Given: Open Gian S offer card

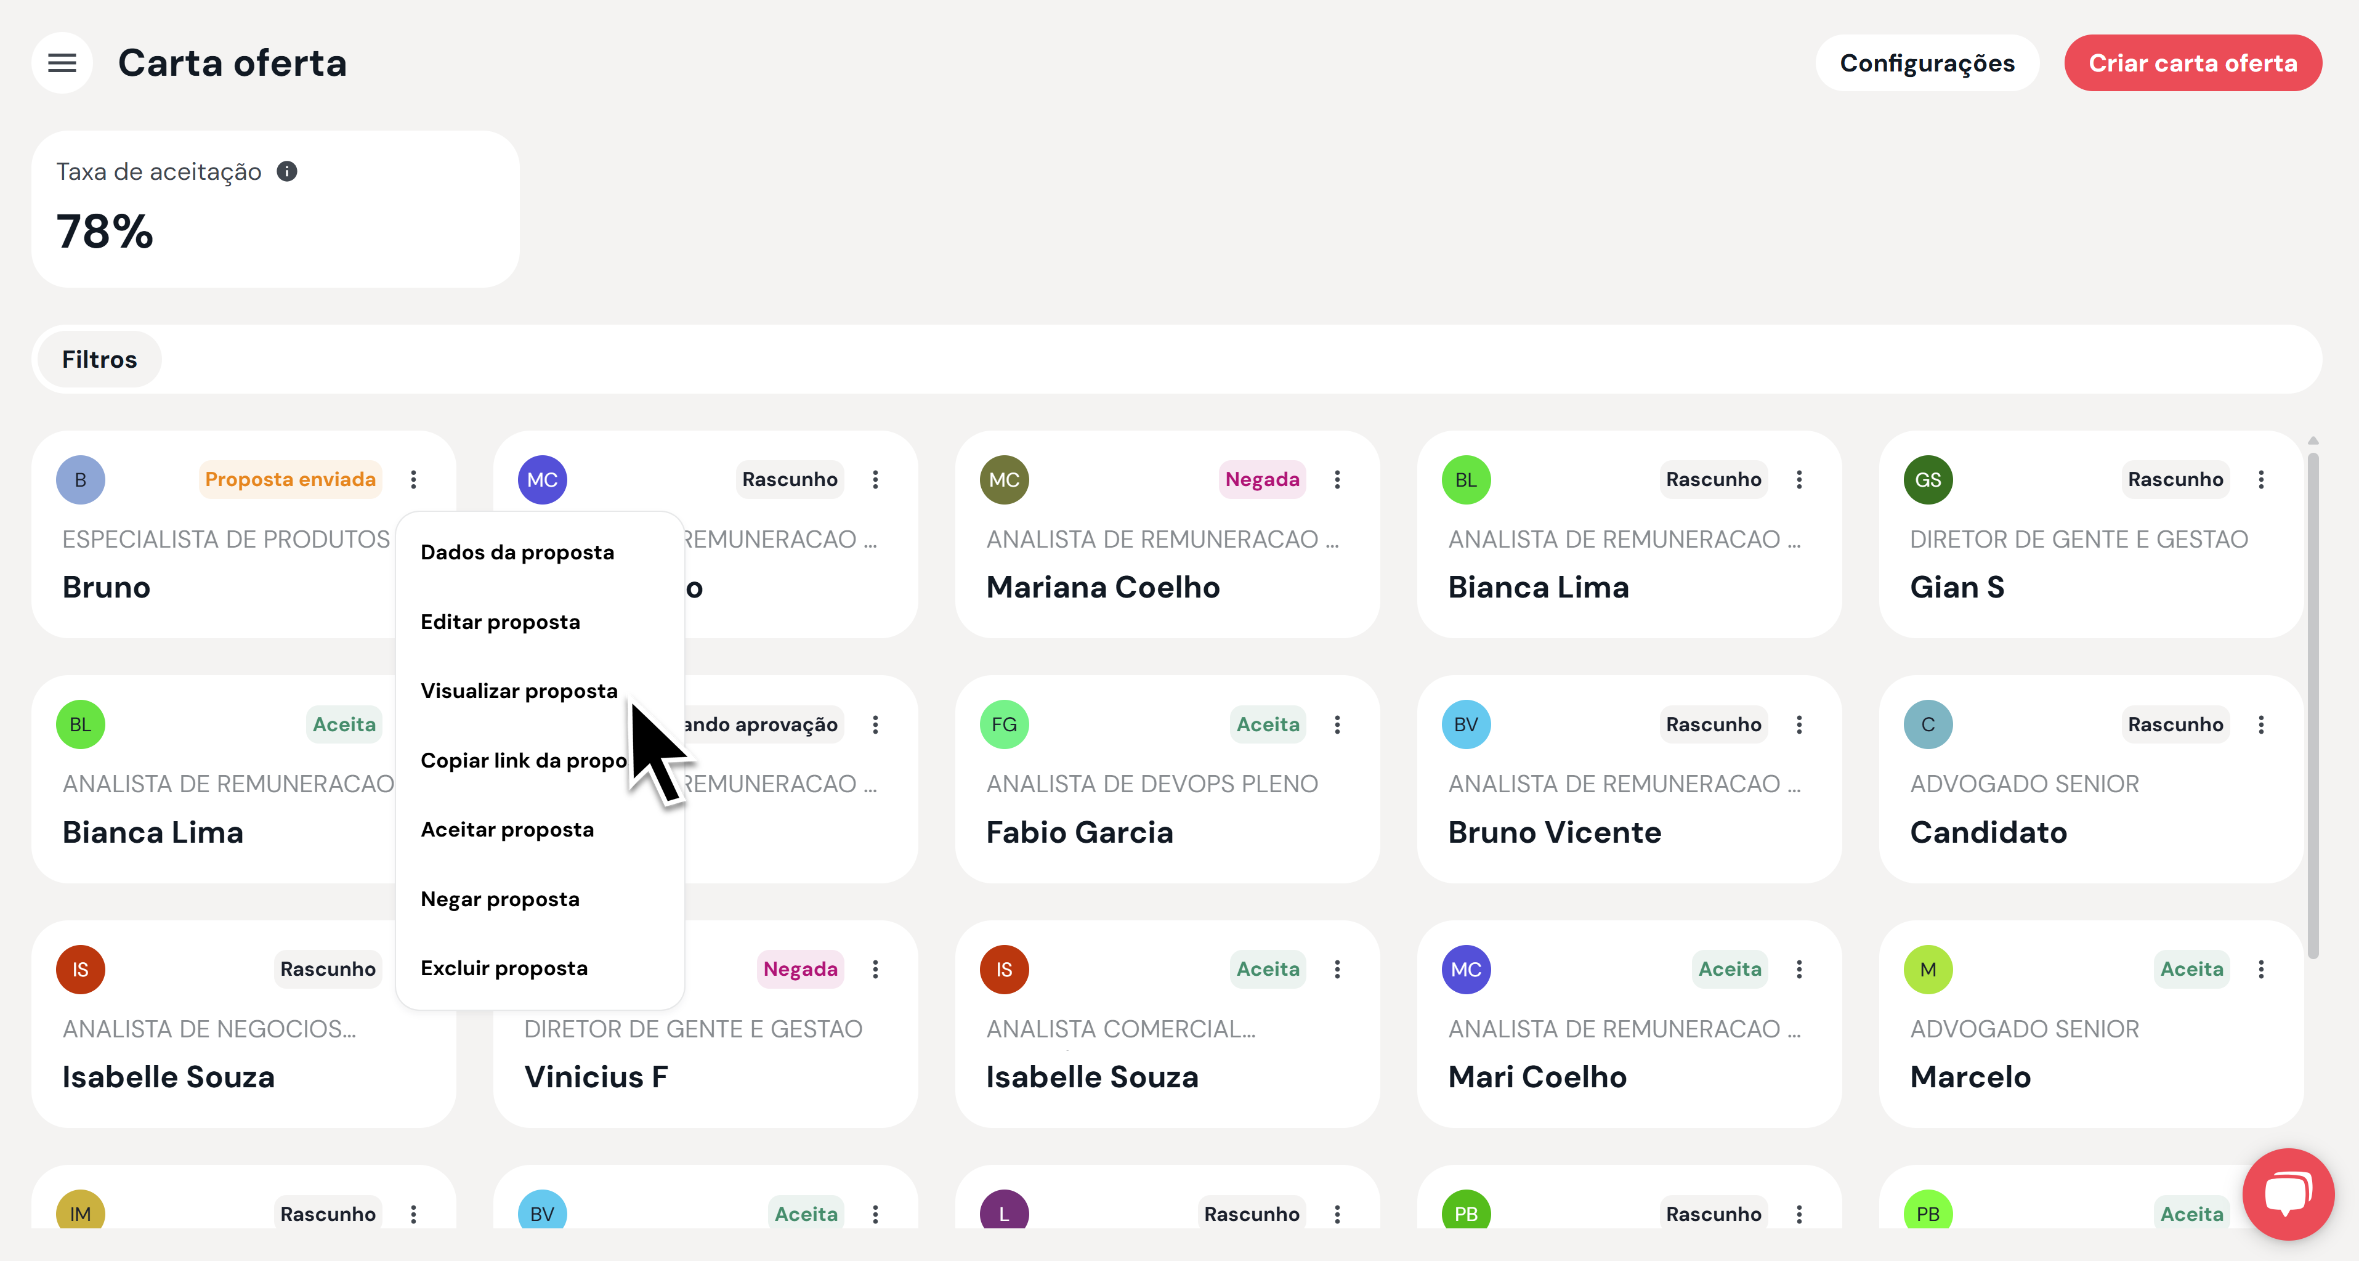Looking at the screenshot, I should pos(2090,535).
